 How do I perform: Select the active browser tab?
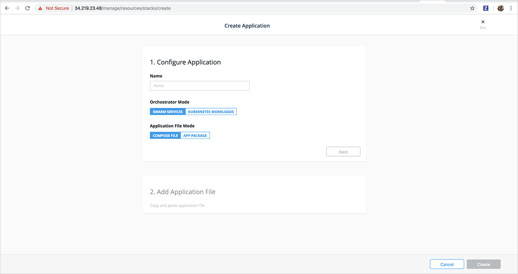click(433, 2)
